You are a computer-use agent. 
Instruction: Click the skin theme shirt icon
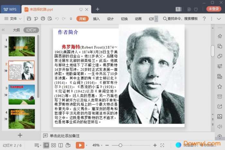click(196, 9)
